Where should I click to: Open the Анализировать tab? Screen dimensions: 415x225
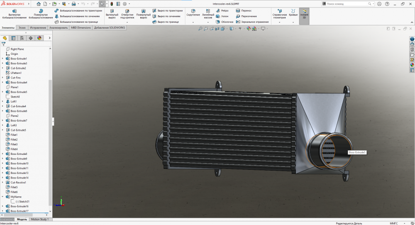click(x=58, y=28)
